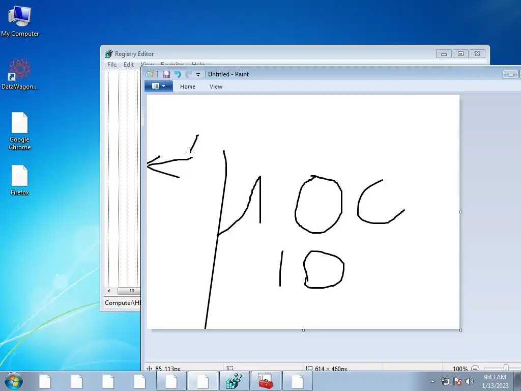This screenshot has width=521, height=391.
Task: Click the Registry Editor title bar icon
Action: pos(108,54)
